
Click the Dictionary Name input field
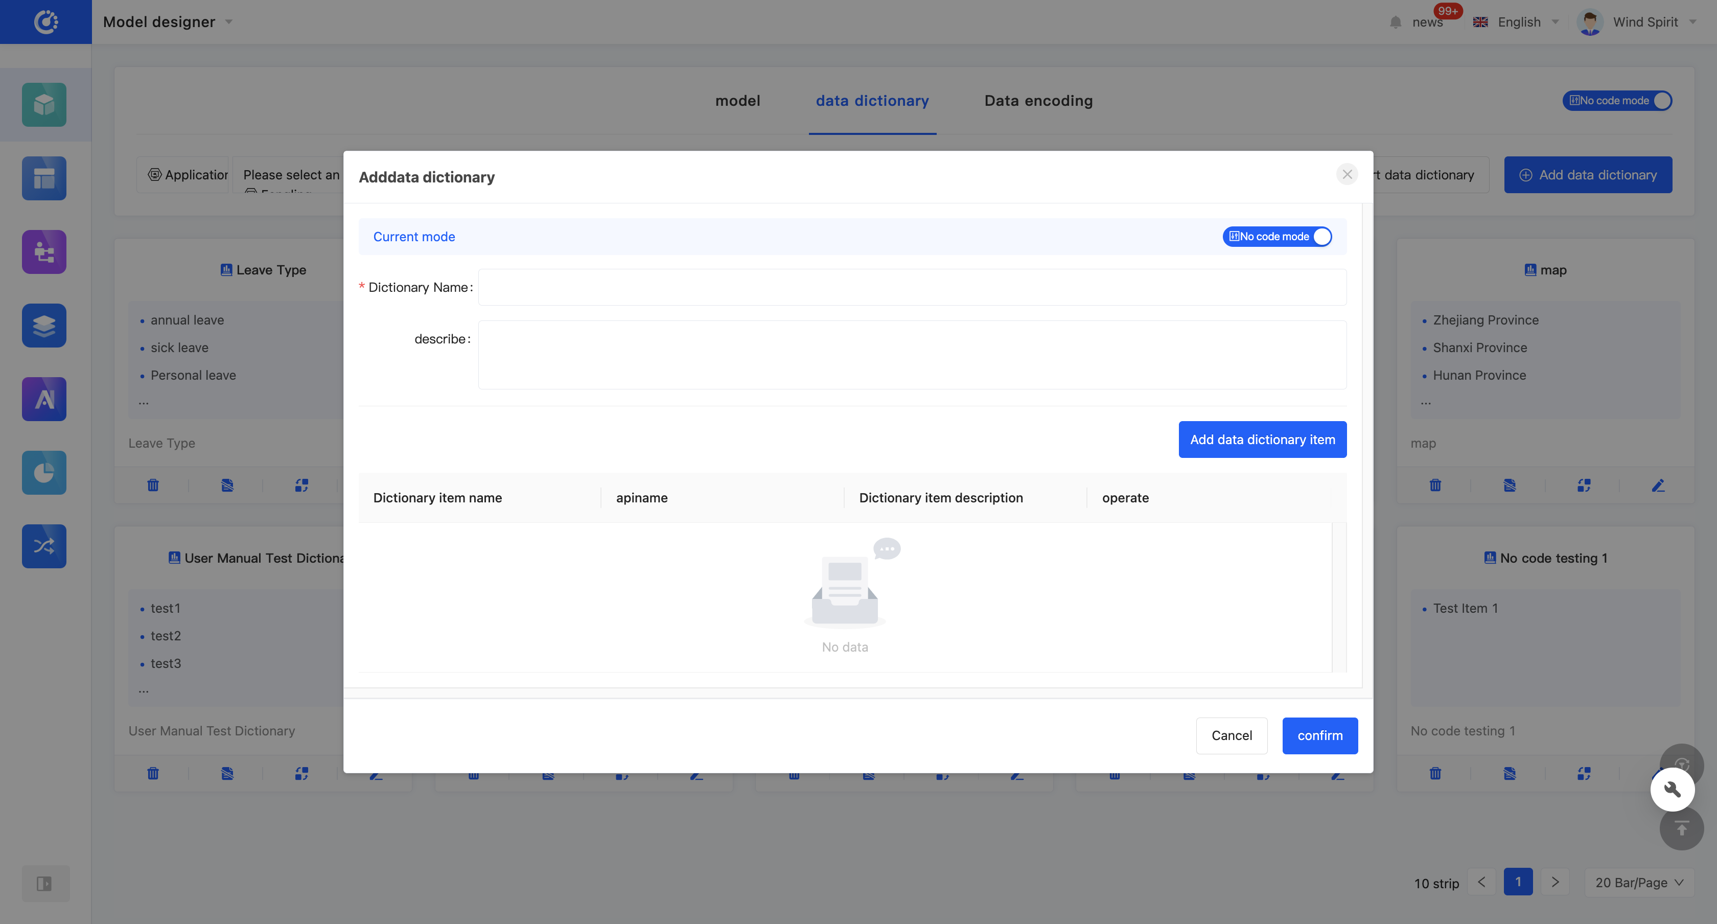point(912,287)
